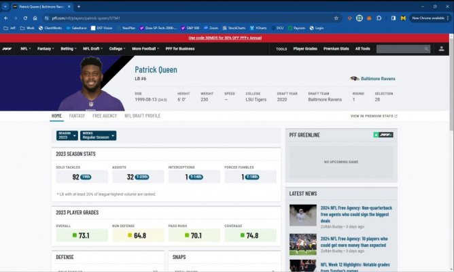This screenshot has width=454, height=272.
Task: Open the Weeks Regular Season dropdown
Action: tap(98, 135)
